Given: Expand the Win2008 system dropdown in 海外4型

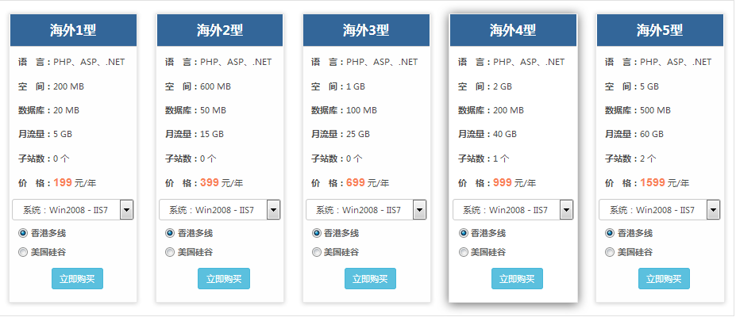Looking at the screenshot, I should point(513,210).
